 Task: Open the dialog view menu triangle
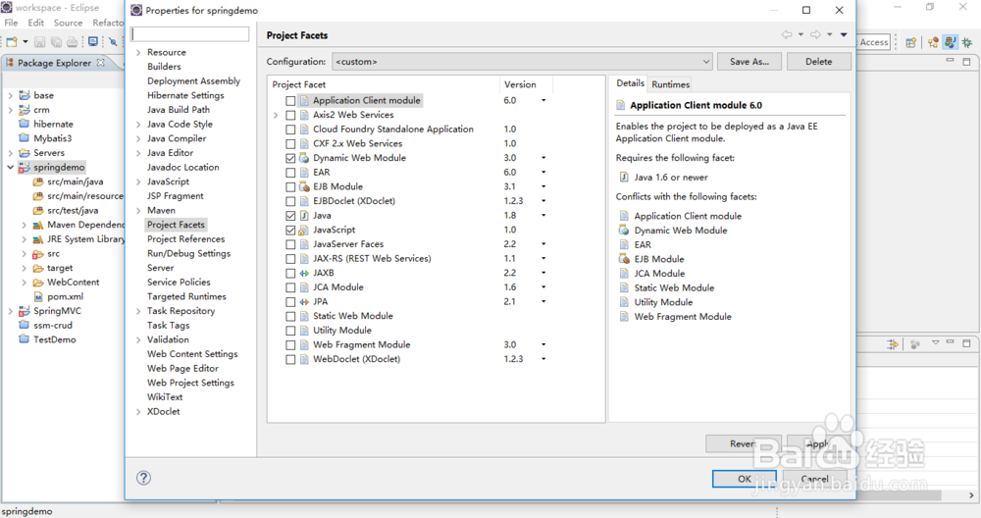844,35
